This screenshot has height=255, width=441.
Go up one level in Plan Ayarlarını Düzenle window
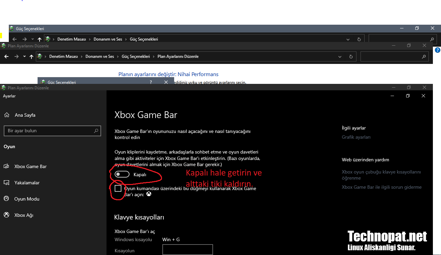click(x=31, y=56)
